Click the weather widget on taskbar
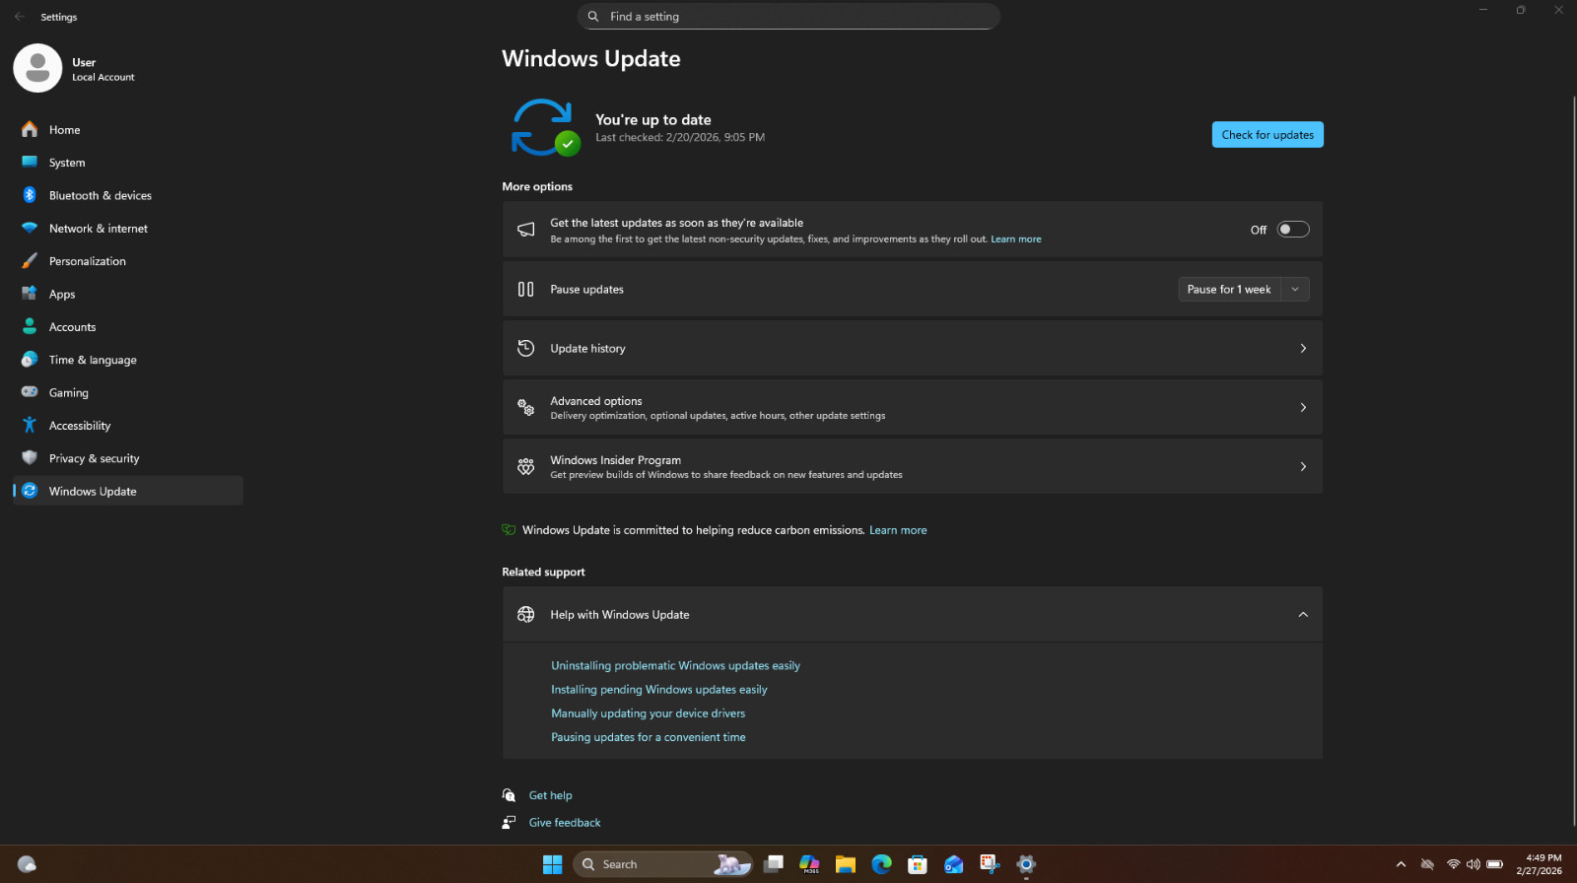Viewport: 1577px width, 883px height. pos(27,864)
